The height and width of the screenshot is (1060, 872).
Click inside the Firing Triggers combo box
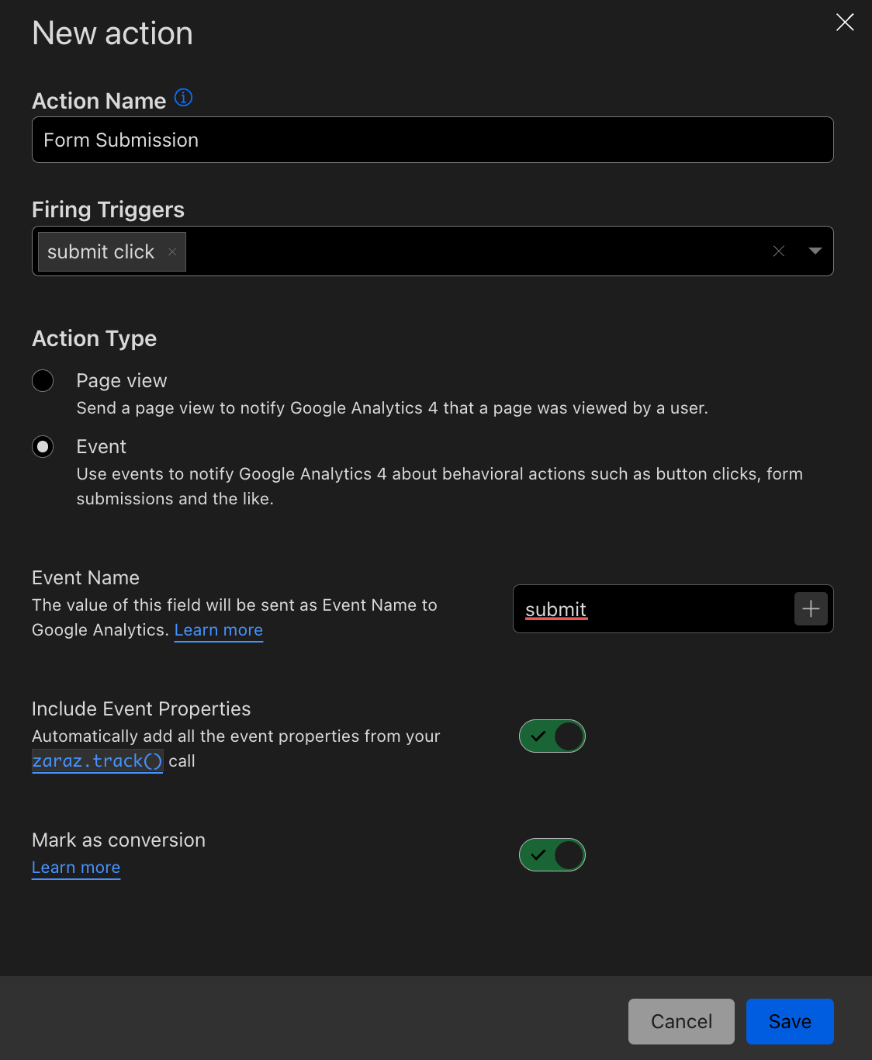click(465, 251)
